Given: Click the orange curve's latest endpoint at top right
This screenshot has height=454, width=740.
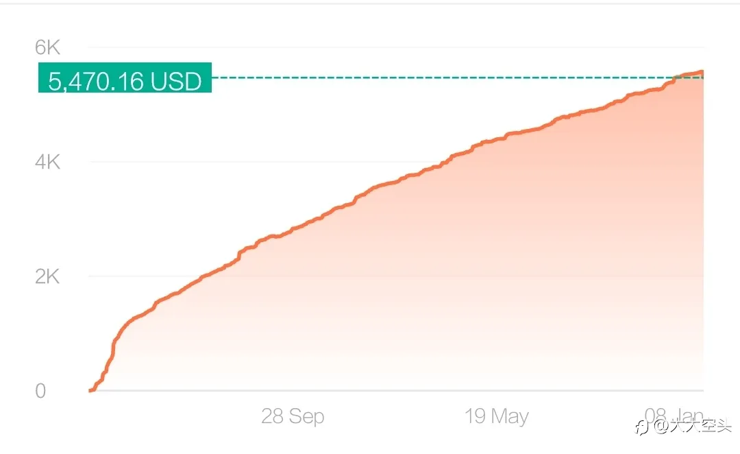Looking at the screenshot, I should 702,73.
